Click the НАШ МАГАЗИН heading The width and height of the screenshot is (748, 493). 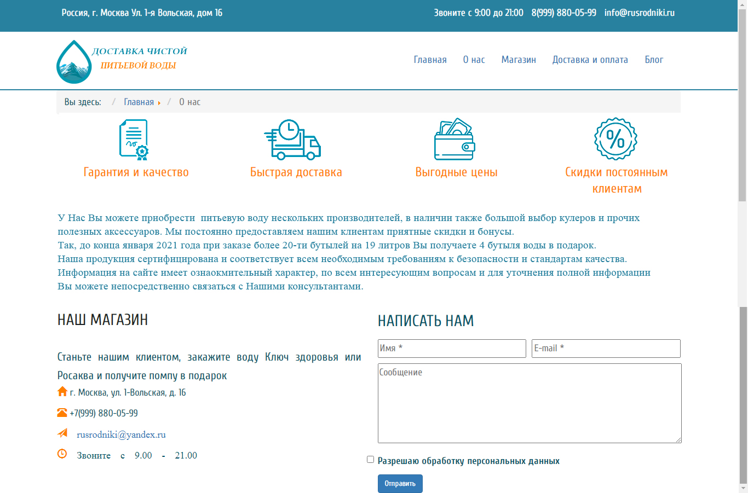pyautogui.click(x=102, y=320)
